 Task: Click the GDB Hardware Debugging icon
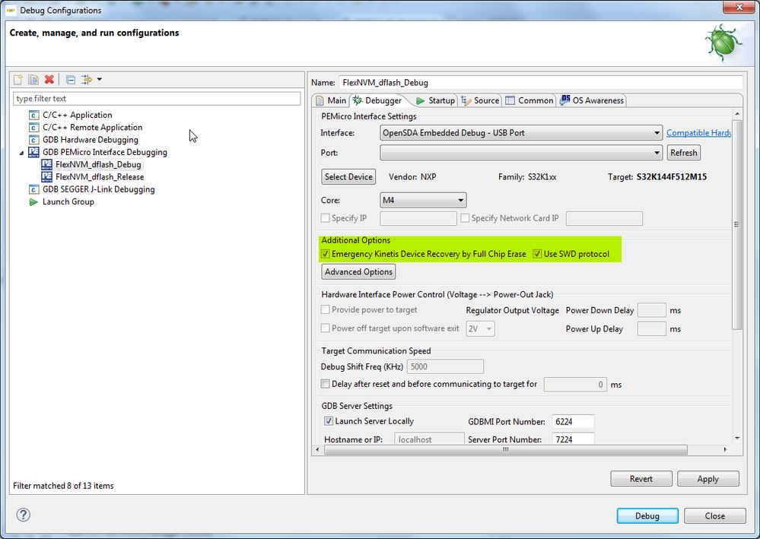pyautogui.click(x=33, y=140)
